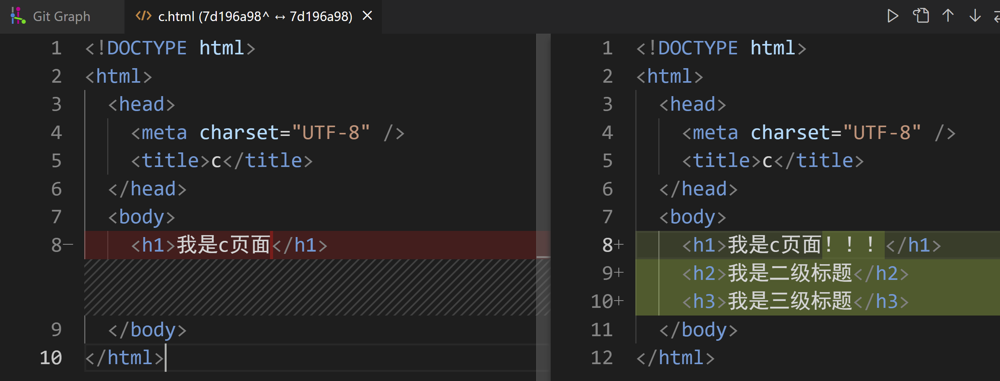Click the meta charset line in right pane

[x=819, y=133]
